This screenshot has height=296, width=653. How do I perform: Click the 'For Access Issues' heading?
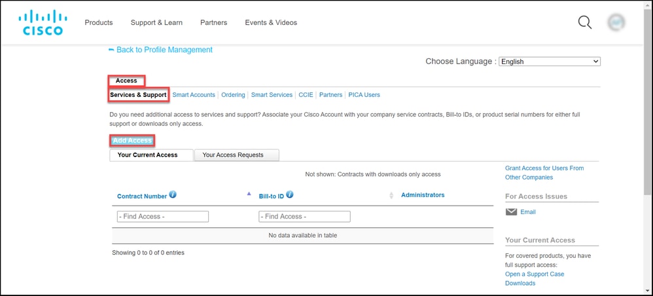click(536, 196)
